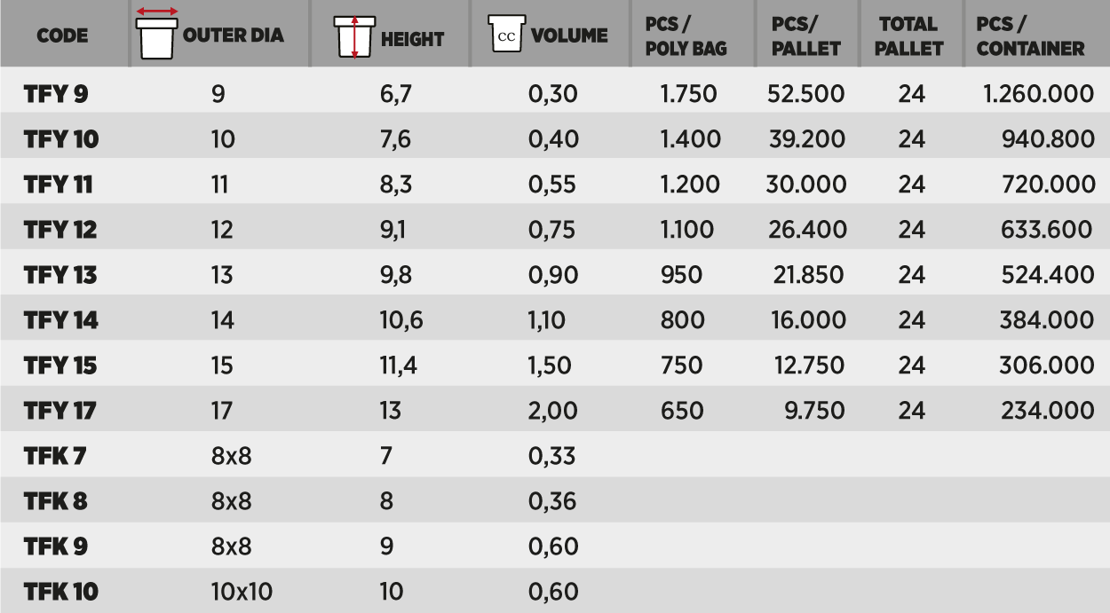1110x613 pixels.
Task: Click the 234.000 container quantity cell
Action: (x=1047, y=411)
